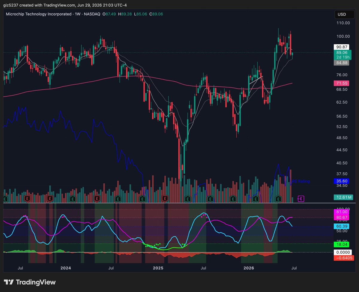Click the 2026 label on the time axis

[x=249, y=268]
